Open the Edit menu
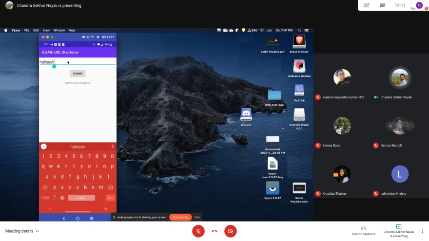429x241 pixels. click(36, 30)
